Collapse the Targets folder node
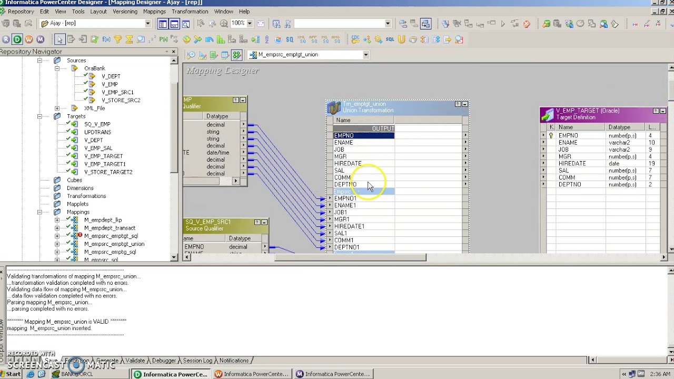This screenshot has height=379, width=674. click(39, 116)
